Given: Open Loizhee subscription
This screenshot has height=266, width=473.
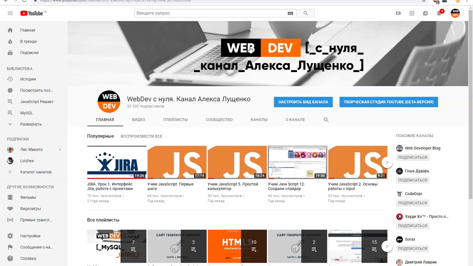Looking at the screenshot, I should point(34,161).
